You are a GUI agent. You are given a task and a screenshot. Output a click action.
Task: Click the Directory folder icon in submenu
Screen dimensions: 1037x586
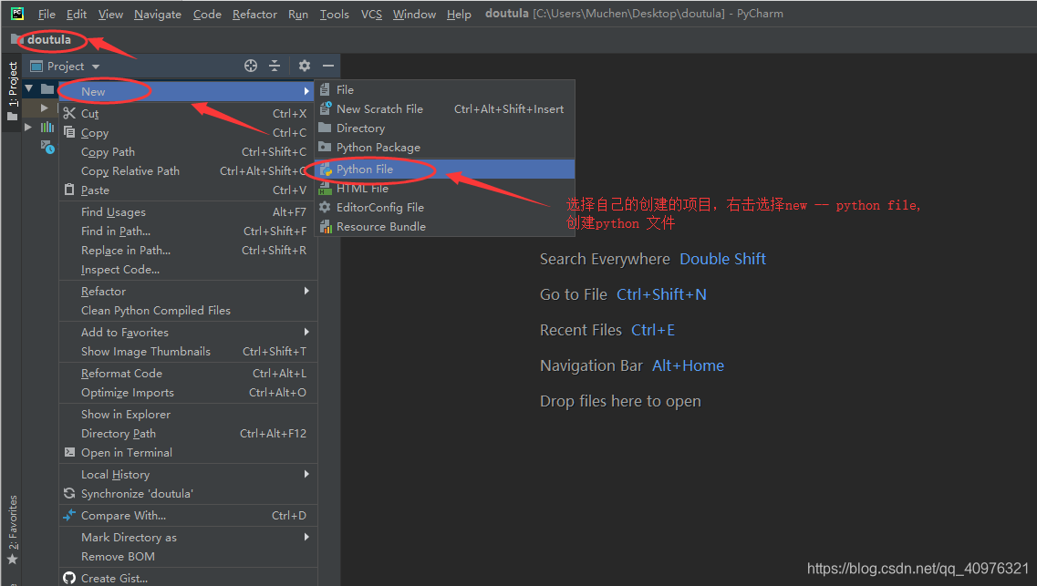point(325,128)
